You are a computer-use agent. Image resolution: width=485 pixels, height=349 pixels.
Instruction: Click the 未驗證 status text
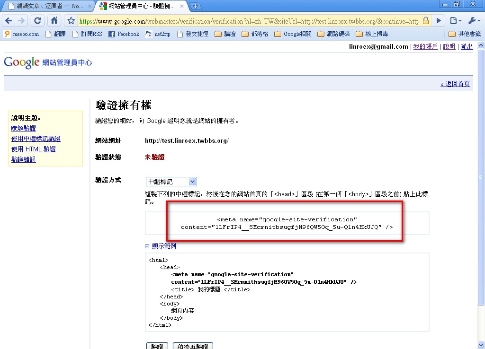(x=155, y=157)
